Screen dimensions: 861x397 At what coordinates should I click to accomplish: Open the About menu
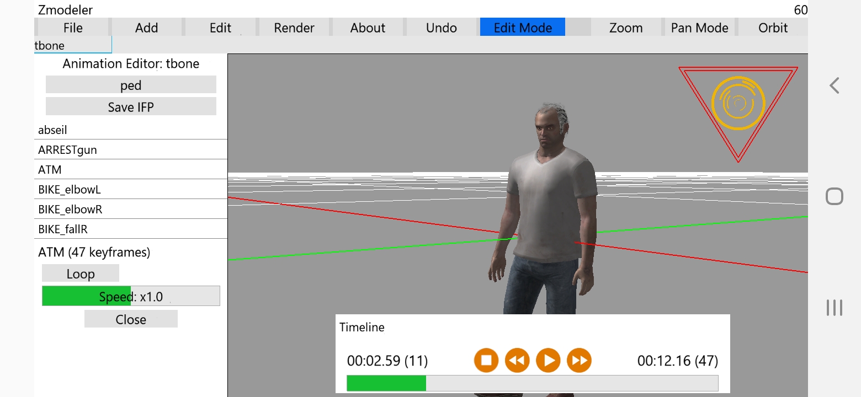point(368,28)
